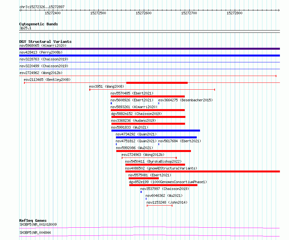The width and height of the screenshot is (289, 240).
Task: Click the chr3:15272326..15272897 region label
Action: click(42, 7)
